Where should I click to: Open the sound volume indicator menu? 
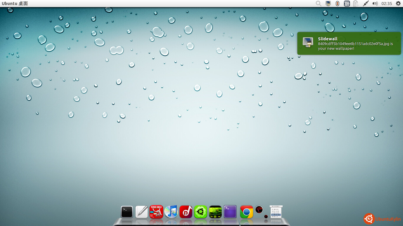pyautogui.click(x=375, y=4)
